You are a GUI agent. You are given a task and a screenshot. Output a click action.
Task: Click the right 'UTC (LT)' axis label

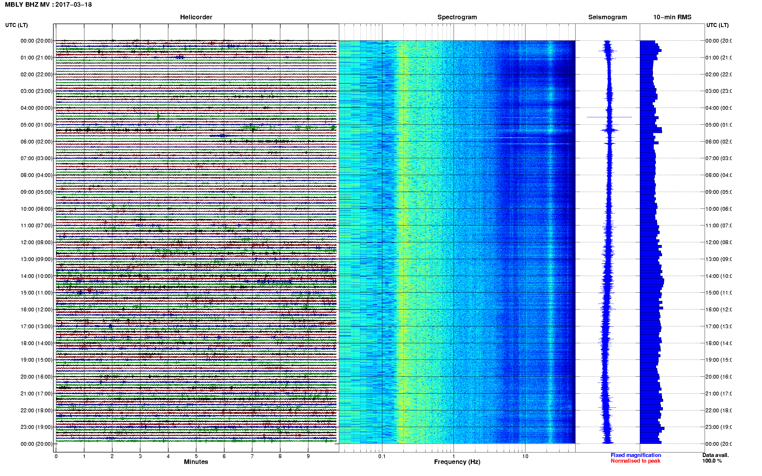(717, 25)
